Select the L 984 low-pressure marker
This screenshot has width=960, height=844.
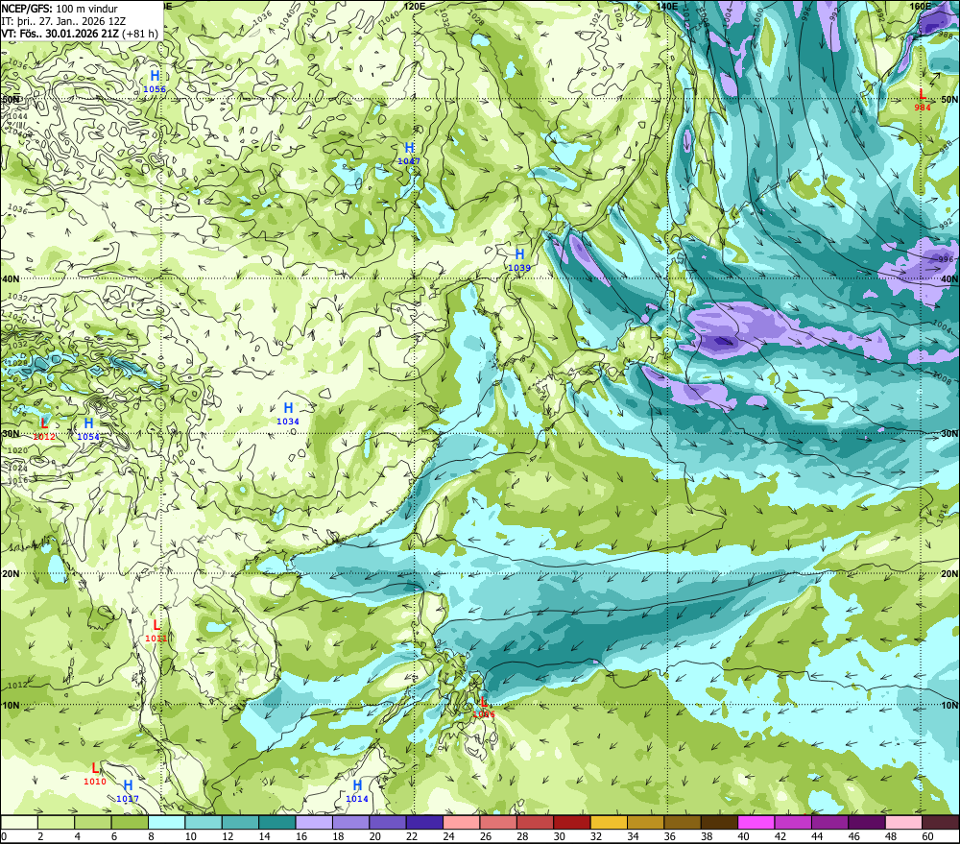[923, 99]
